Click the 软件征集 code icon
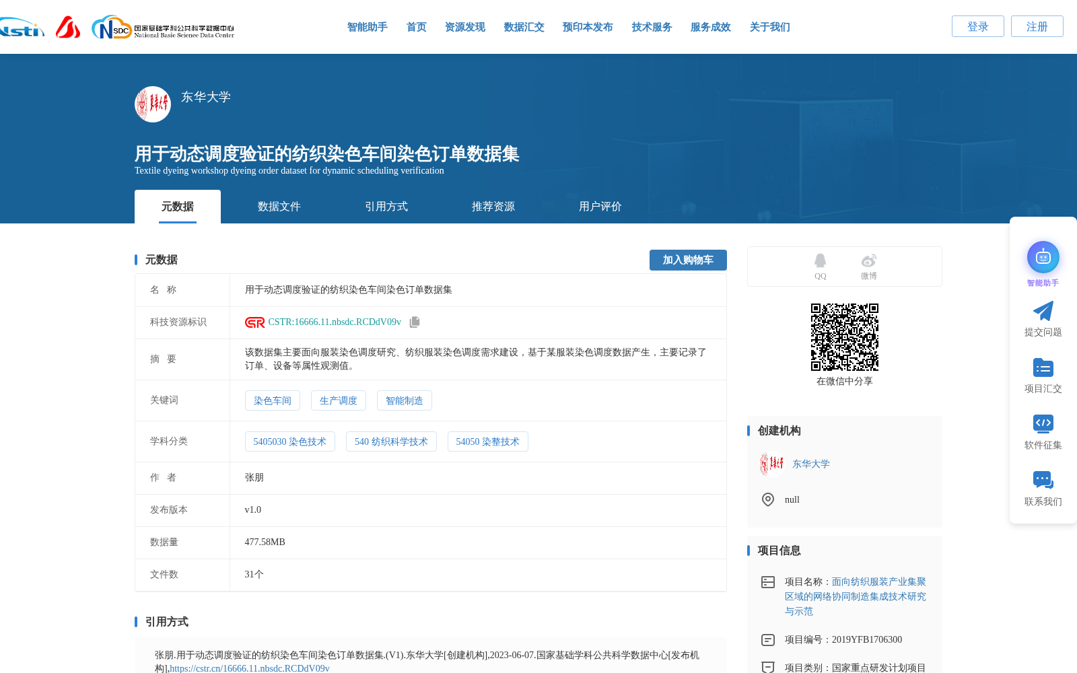The image size is (1077, 673). (1043, 423)
